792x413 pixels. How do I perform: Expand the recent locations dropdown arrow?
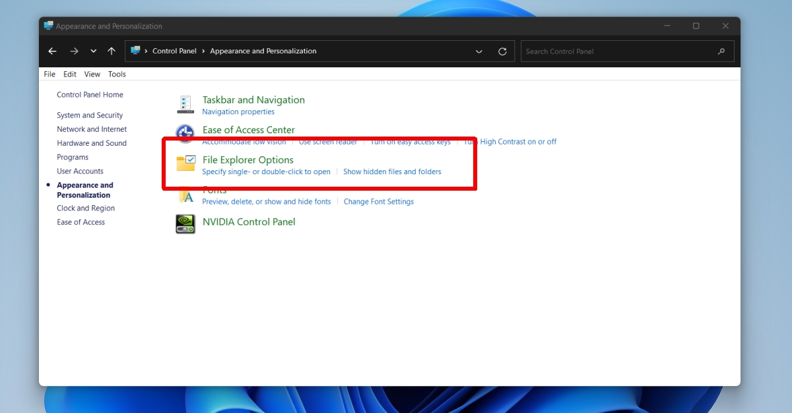(93, 51)
